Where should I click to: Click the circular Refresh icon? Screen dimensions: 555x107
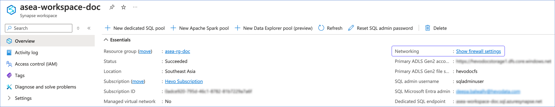(x=321, y=28)
